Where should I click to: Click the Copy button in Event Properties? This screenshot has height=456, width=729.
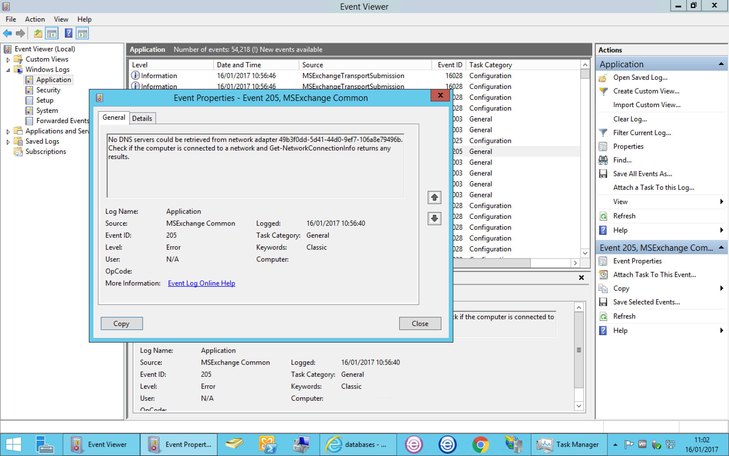121,323
